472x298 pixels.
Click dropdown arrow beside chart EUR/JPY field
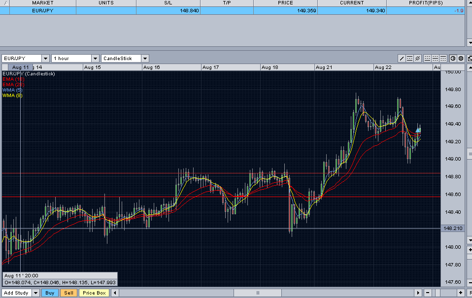pyautogui.click(x=45, y=59)
